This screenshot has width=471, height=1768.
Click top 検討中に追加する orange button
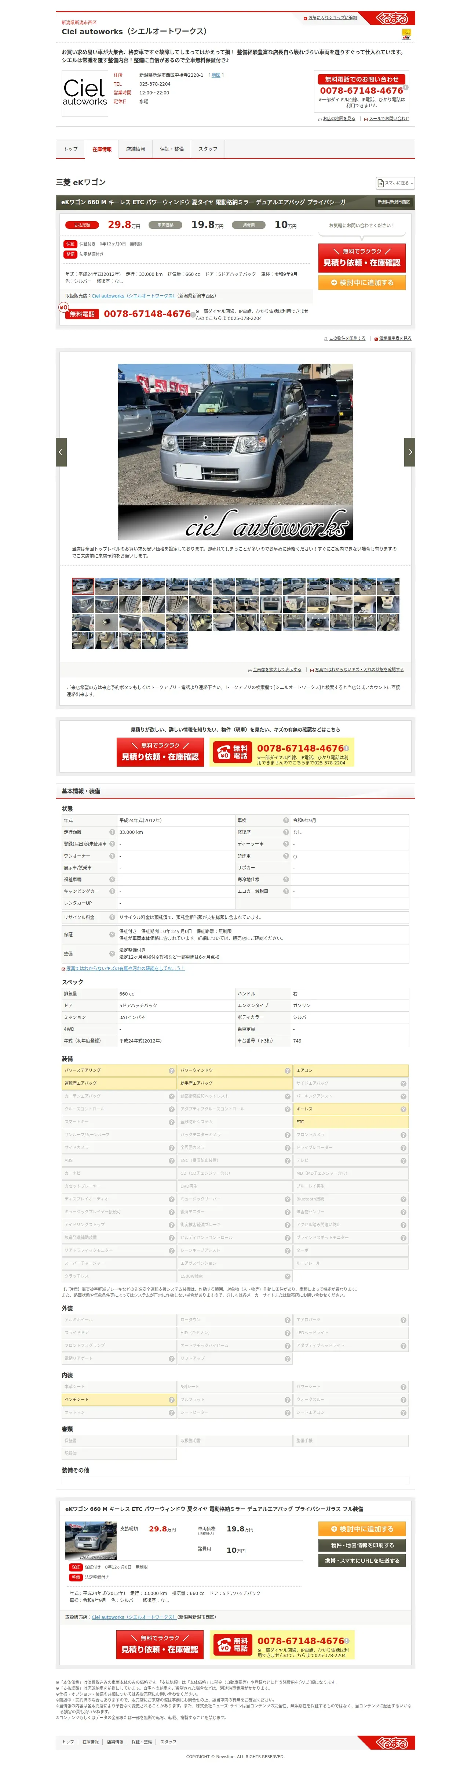coord(362,282)
